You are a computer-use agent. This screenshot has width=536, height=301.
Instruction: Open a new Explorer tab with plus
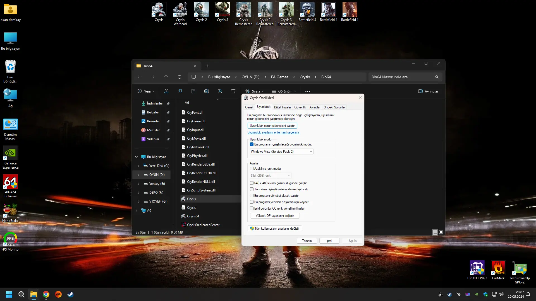[207, 66]
